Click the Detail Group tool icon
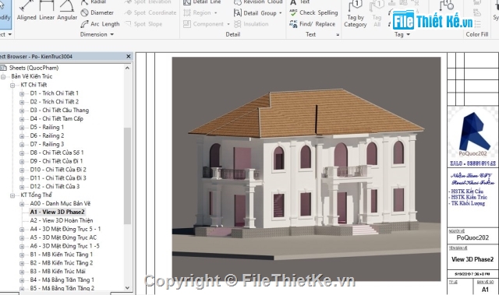This screenshot has width=499, height=295. click(x=237, y=12)
